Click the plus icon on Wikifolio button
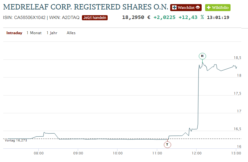 [x=209, y=8]
